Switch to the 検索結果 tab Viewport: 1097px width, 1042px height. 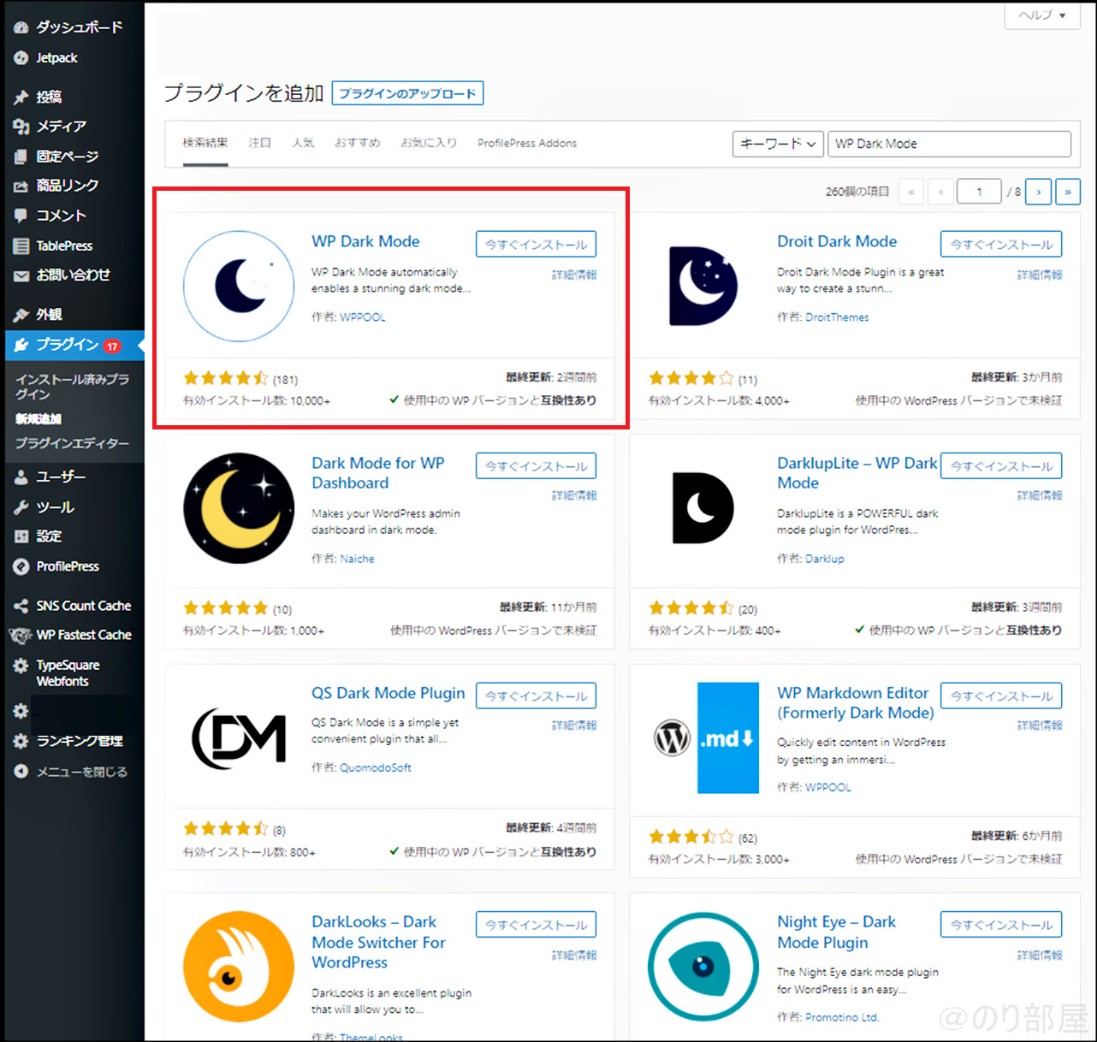click(205, 143)
